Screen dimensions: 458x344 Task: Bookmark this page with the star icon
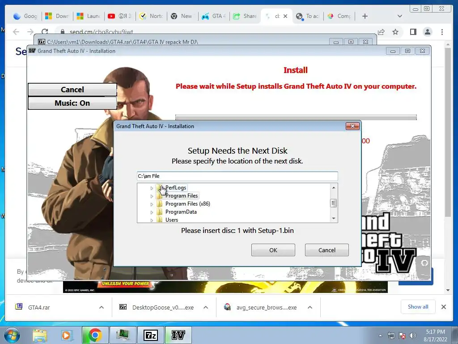(x=395, y=32)
